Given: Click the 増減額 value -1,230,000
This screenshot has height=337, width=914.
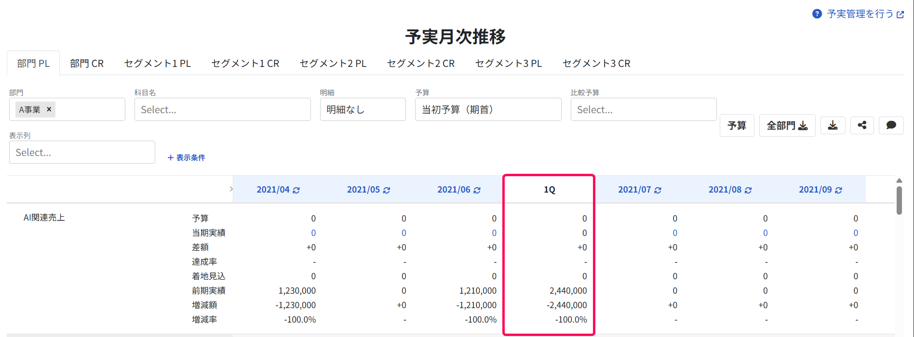Looking at the screenshot, I should [296, 305].
